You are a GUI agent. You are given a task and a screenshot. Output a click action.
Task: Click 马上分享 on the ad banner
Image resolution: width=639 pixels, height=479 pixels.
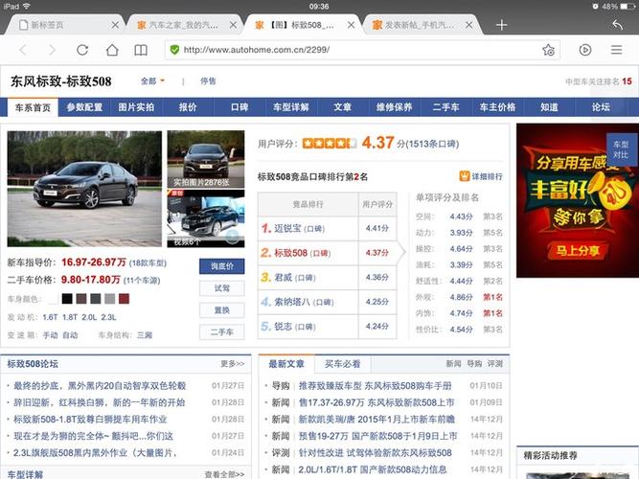[578, 250]
